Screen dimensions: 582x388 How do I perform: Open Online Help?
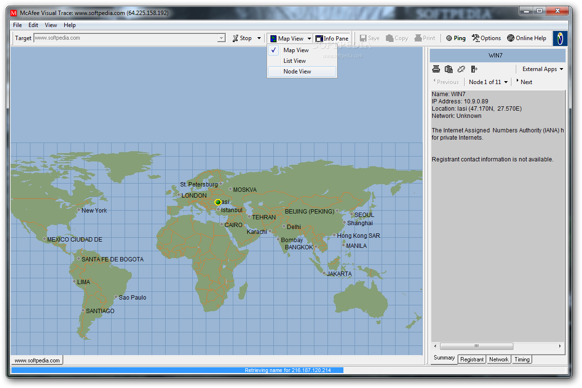click(526, 38)
